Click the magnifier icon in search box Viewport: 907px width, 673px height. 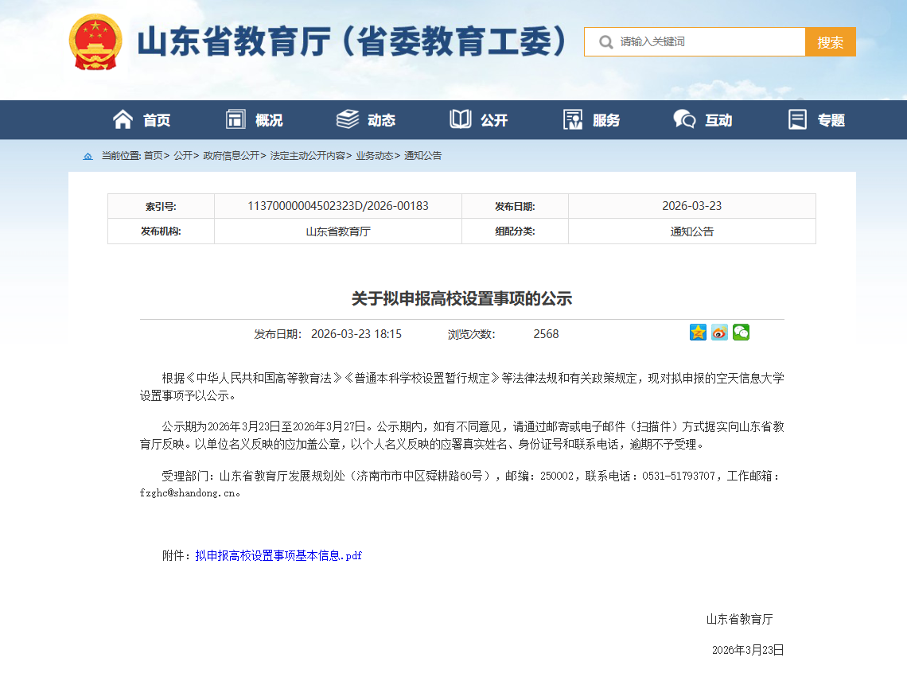coord(605,42)
